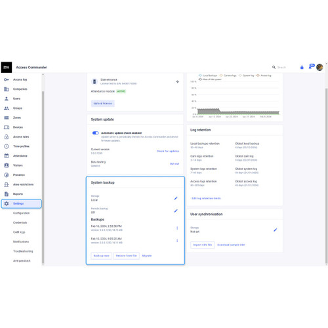
Task: Click the lock icon in header
Action: tap(302, 67)
